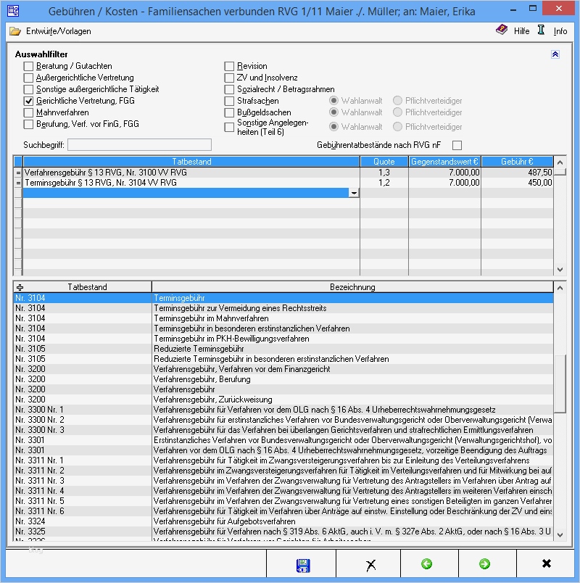Viewport: 580px width, 583px height.
Task: Tick Berufung, Verf. vor FinG, FGG
Action: pos(28,124)
